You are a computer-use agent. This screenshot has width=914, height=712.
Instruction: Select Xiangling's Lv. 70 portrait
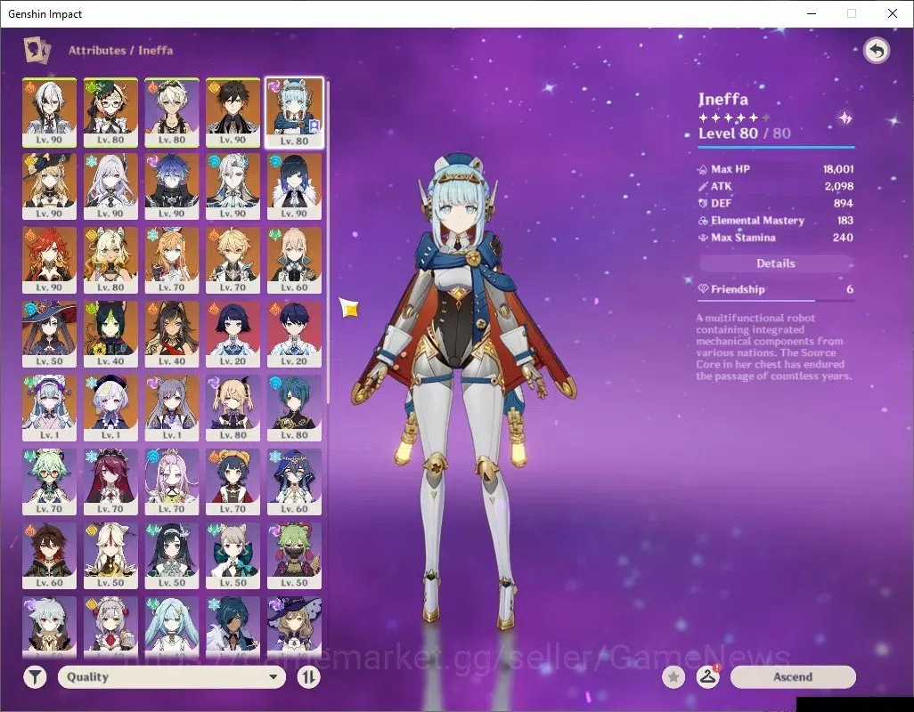pyautogui.click(x=233, y=482)
